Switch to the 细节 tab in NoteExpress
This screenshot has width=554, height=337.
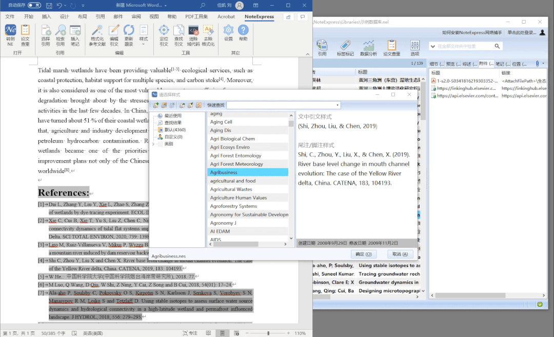437,64
